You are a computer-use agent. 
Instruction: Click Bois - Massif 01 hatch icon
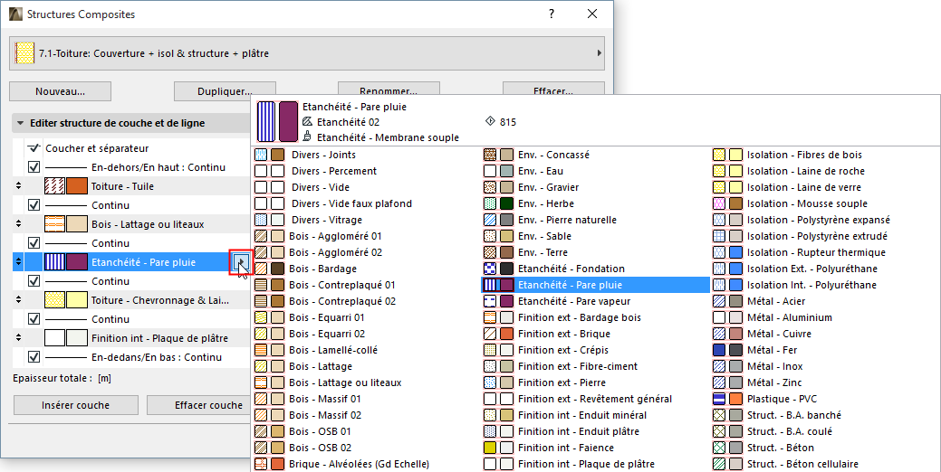click(x=261, y=399)
